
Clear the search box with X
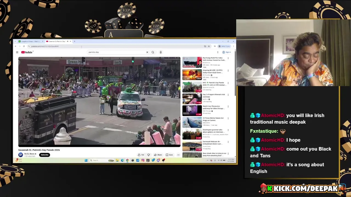pyautogui.click(x=147, y=52)
